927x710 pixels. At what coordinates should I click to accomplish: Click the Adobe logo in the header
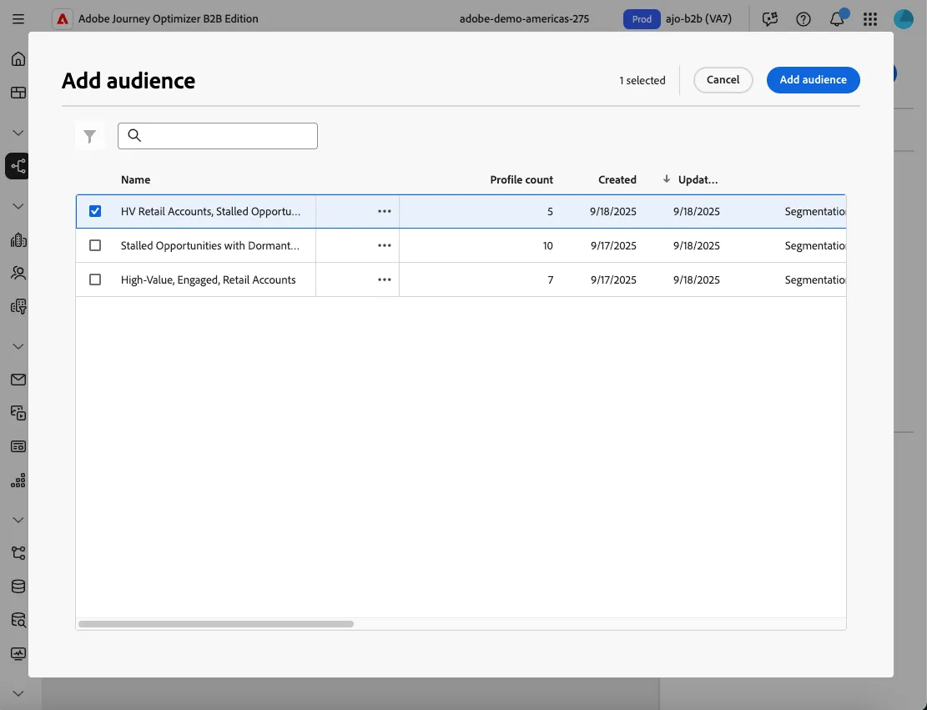[62, 19]
